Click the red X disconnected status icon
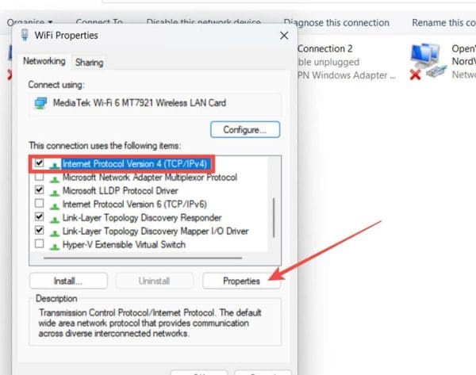 pyautogui.click(x=416, y=75)
